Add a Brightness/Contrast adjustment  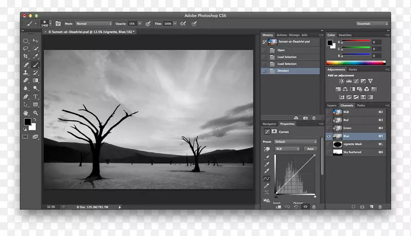(341, 81)
